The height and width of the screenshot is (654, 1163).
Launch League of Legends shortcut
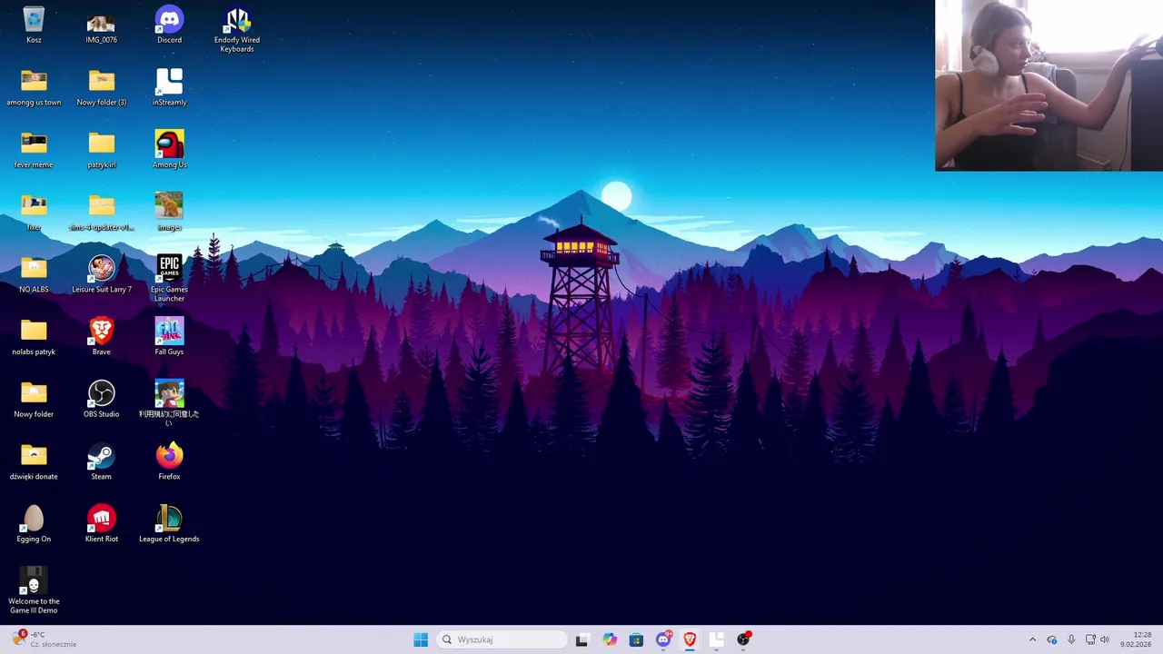[x=169, y=525]
